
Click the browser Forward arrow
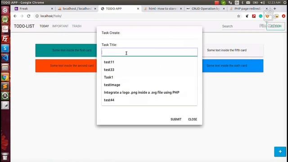(x=22, y=16)
